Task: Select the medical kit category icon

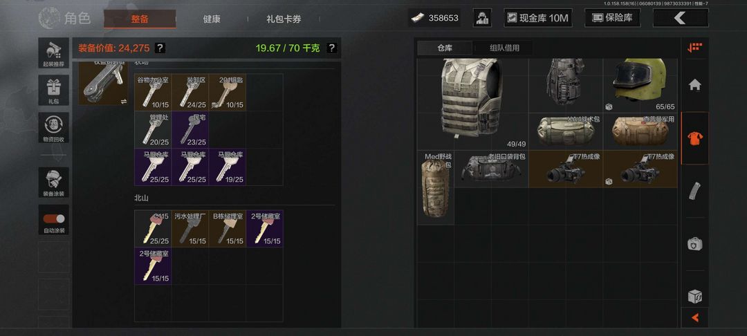Action: pos(694,244)
